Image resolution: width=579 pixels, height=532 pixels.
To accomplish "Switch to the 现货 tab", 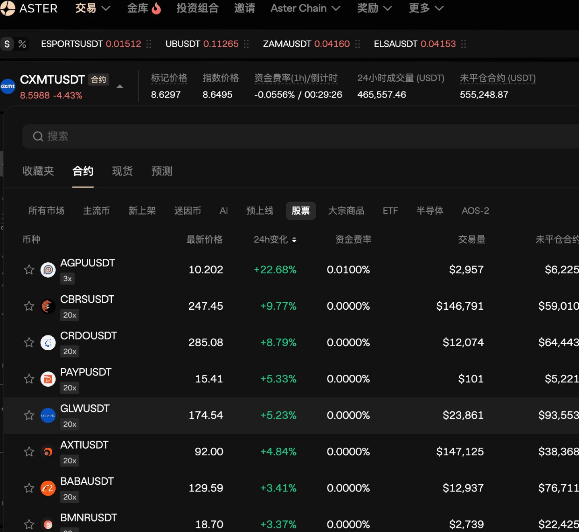I will [x=123, y=171].
